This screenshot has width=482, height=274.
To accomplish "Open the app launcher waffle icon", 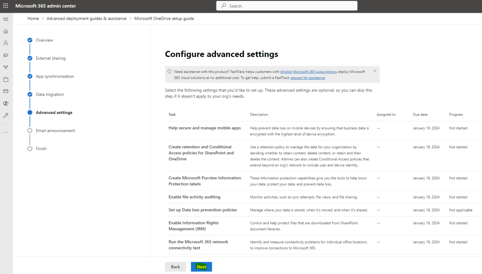I will click(x=6, y=6).
